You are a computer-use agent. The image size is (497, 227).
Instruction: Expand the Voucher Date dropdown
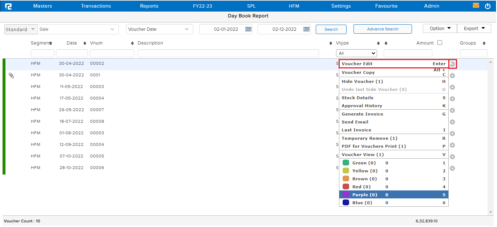(x=159, y=29)
